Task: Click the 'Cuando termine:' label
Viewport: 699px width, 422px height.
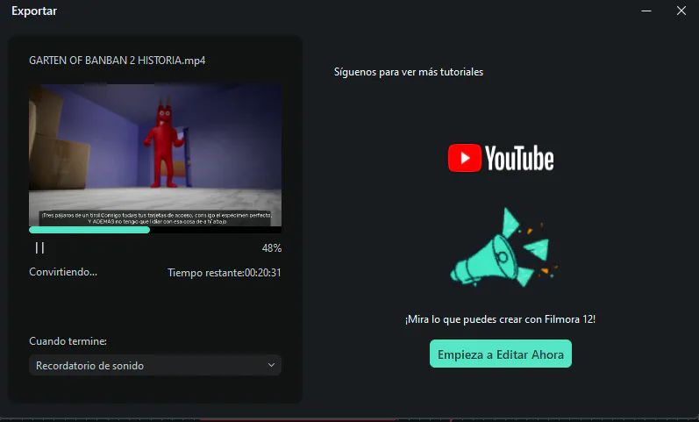Action: (68, 341)
